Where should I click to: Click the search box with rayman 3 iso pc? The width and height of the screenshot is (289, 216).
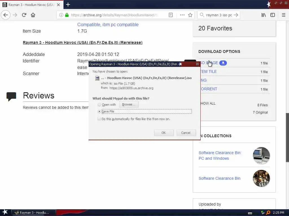coord(219,15)
